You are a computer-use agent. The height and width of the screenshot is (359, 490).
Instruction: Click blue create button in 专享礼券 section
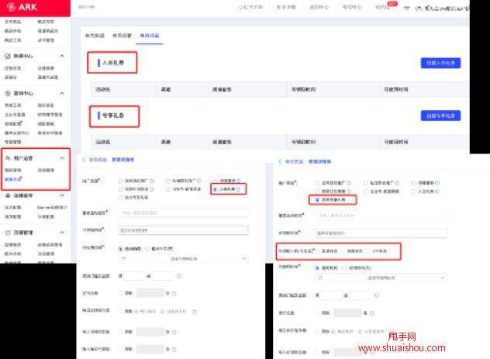440,116
